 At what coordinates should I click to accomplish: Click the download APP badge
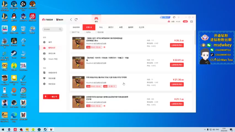(x=165, y=17)
